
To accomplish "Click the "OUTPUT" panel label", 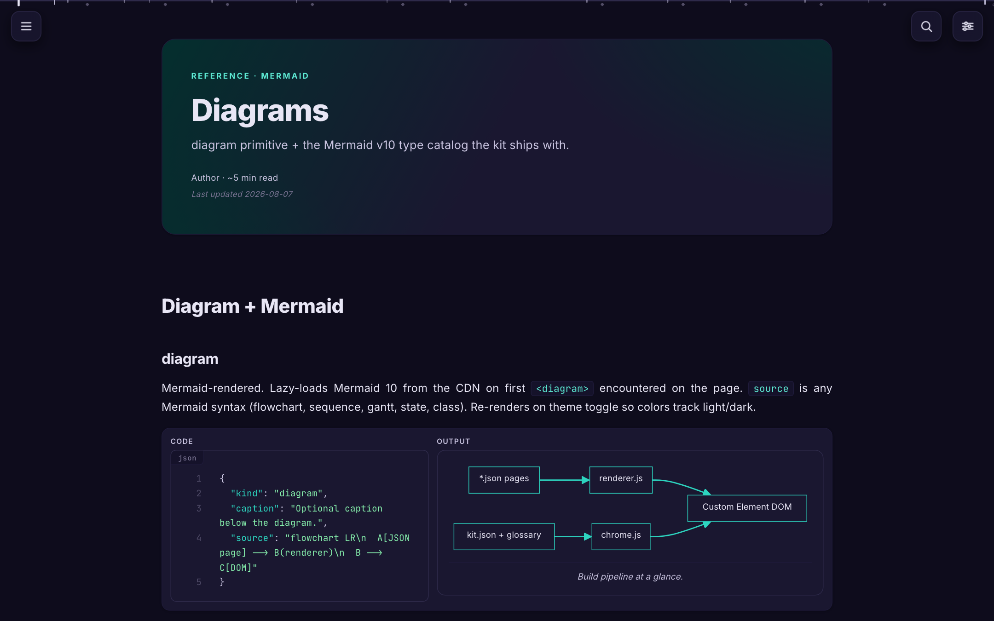I will tap(453, 441).
